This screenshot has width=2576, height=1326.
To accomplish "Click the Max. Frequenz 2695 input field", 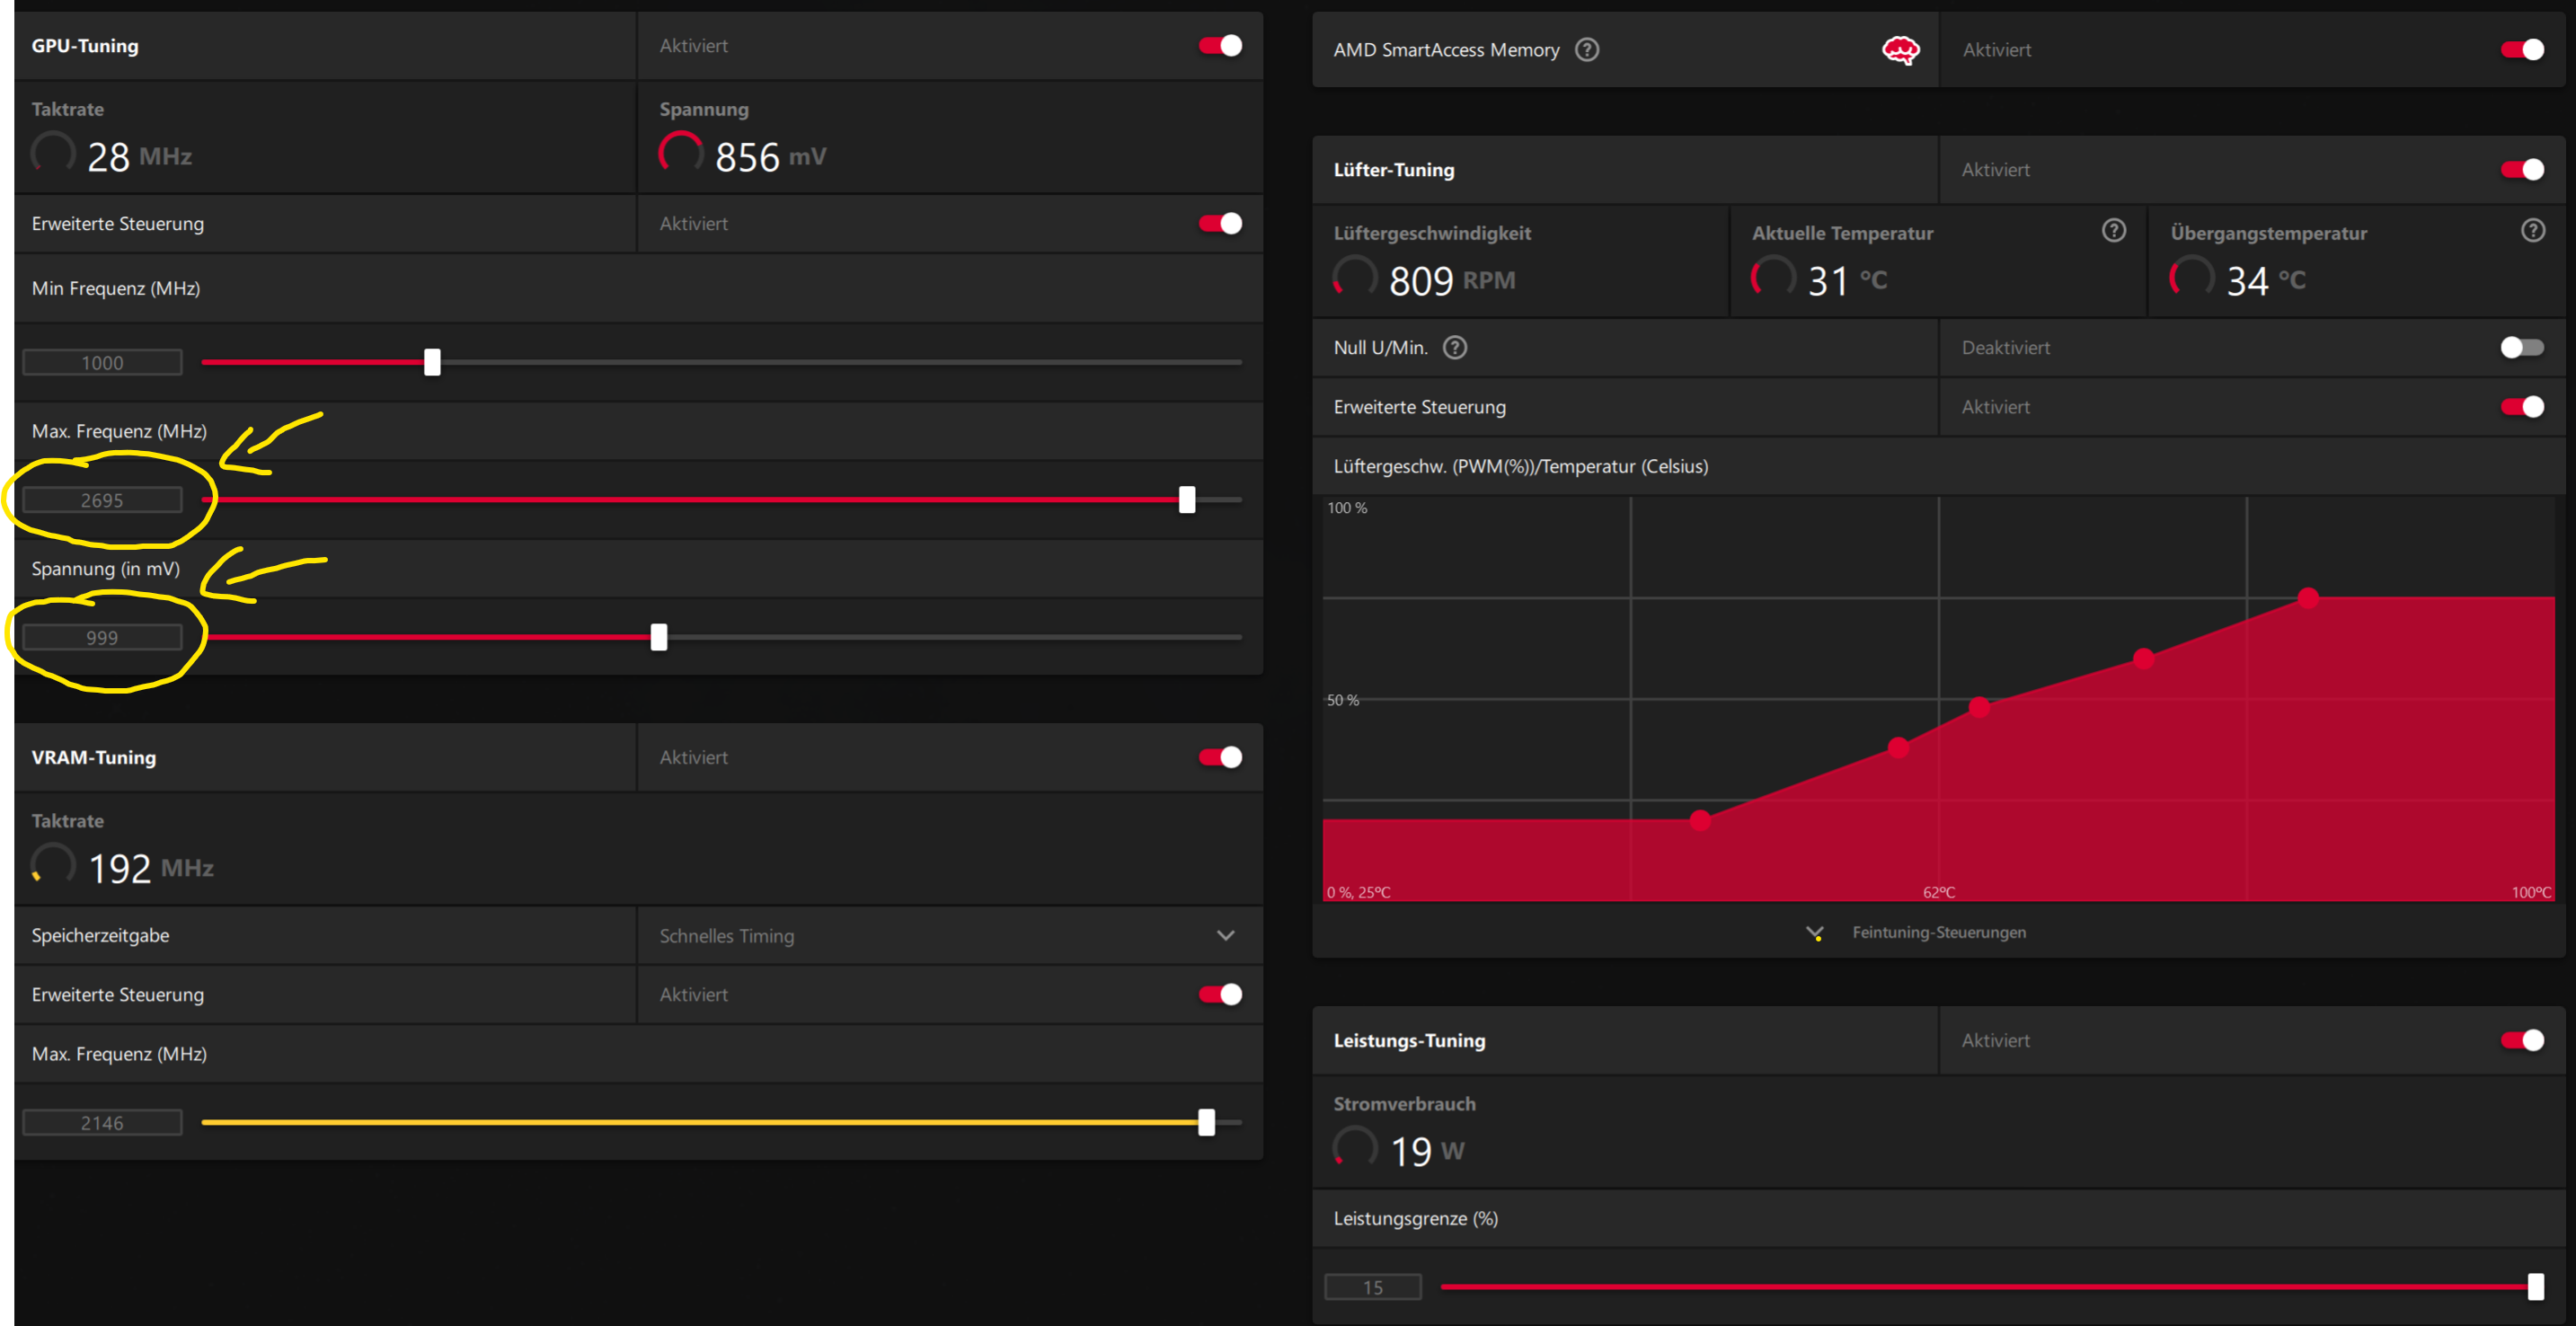I will tap(102, 500).
